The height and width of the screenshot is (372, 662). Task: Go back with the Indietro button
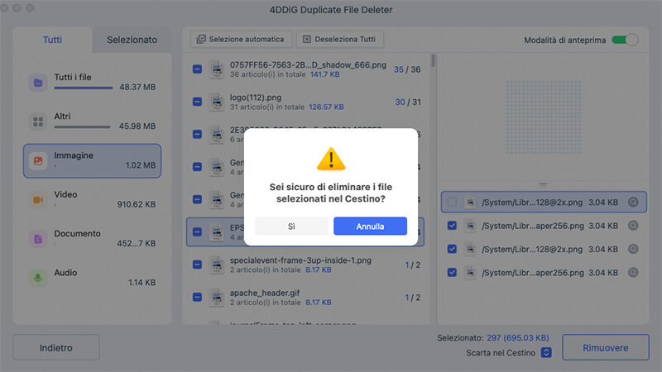(x=55, y=347)
